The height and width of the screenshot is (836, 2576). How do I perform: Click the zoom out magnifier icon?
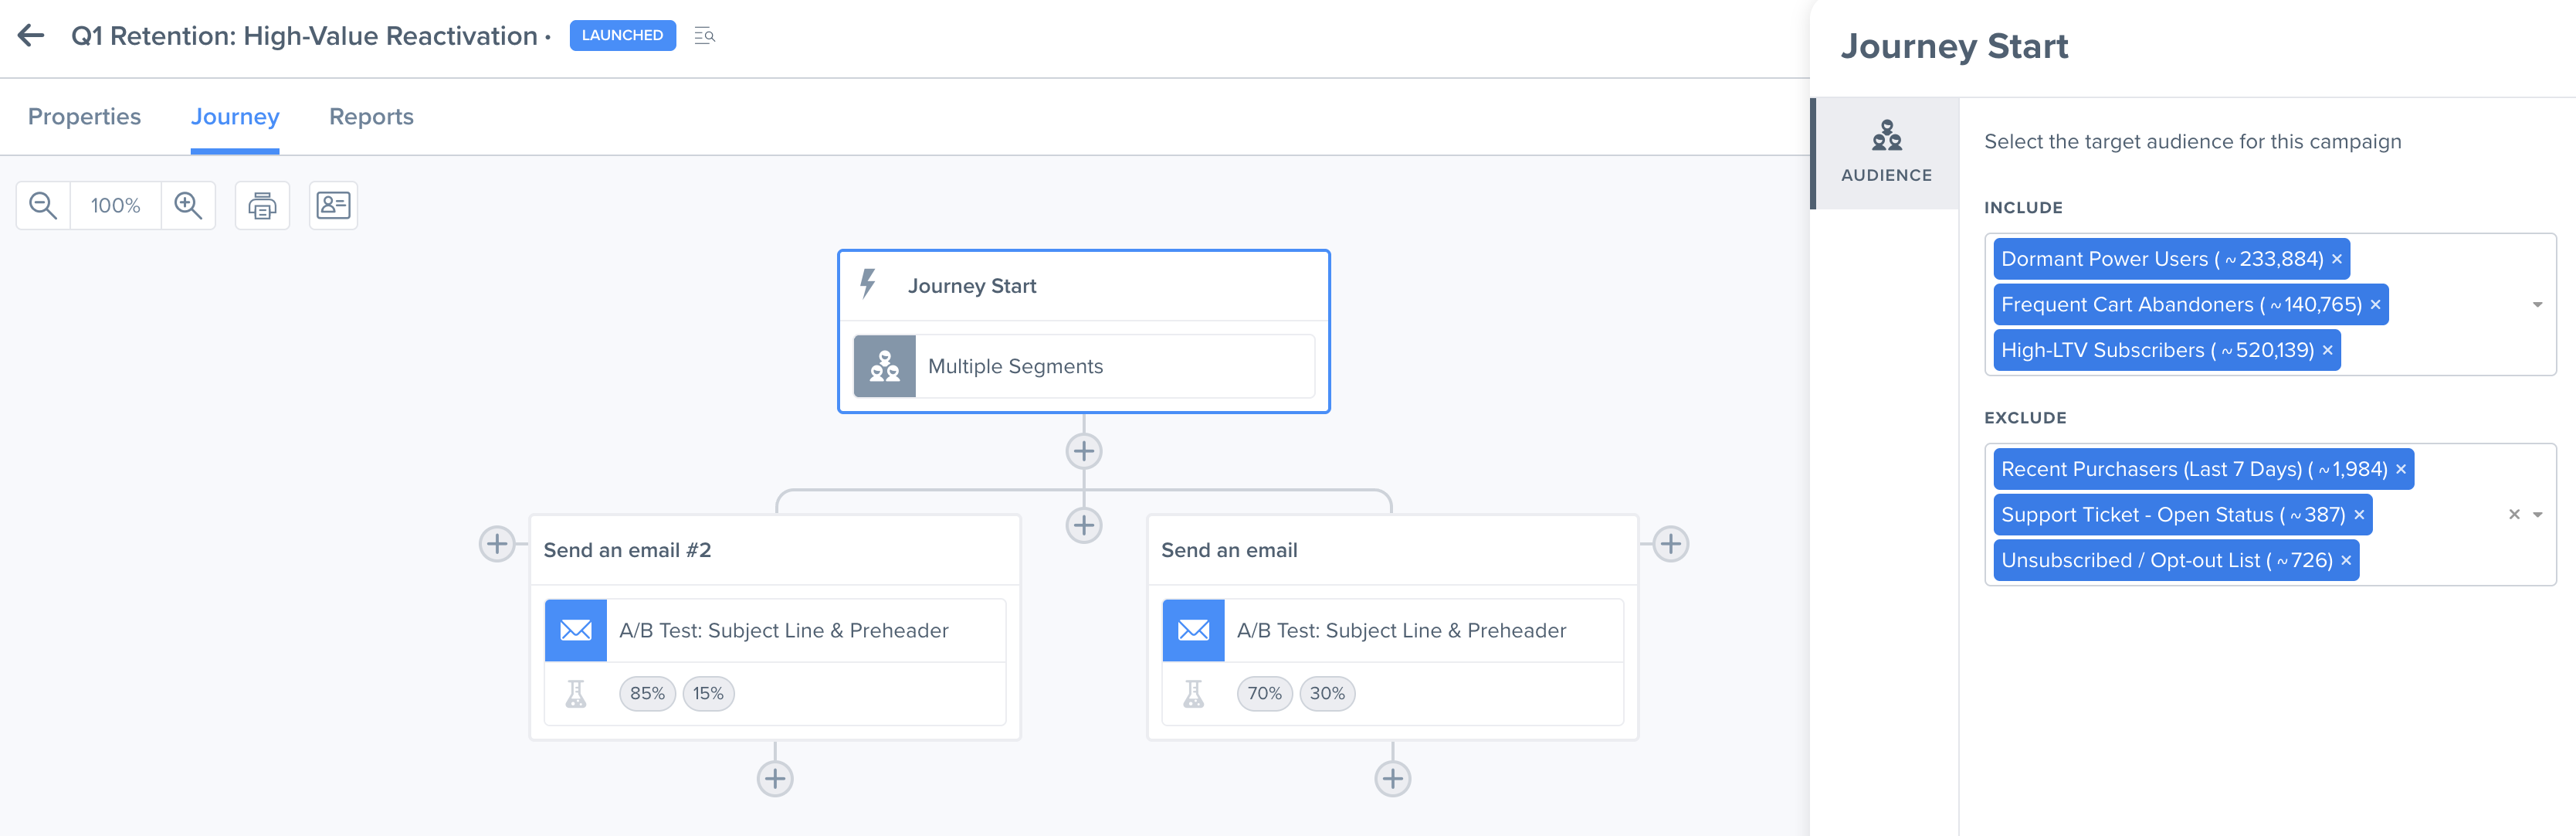(x=43, y=206)
